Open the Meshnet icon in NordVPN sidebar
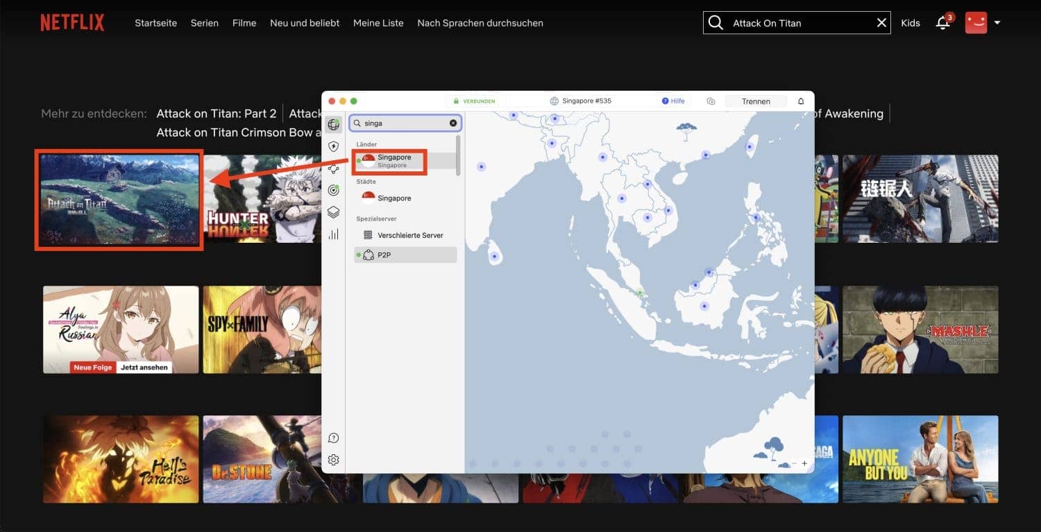This screenshot has height=532, width=1041. coord(334,169)
